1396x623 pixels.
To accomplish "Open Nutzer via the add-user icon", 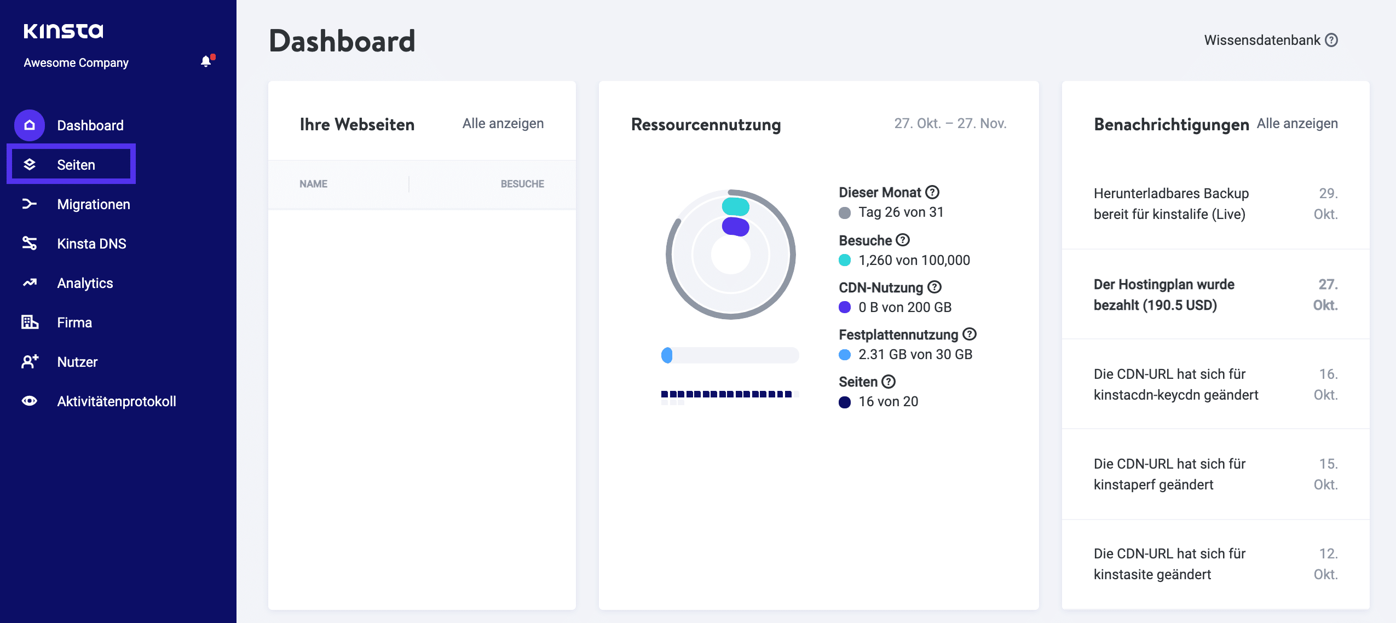I will [x=30, y=361].
